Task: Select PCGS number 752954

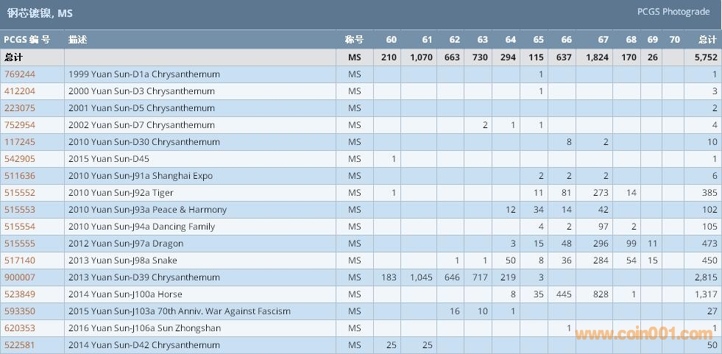Action: [20, 125]
